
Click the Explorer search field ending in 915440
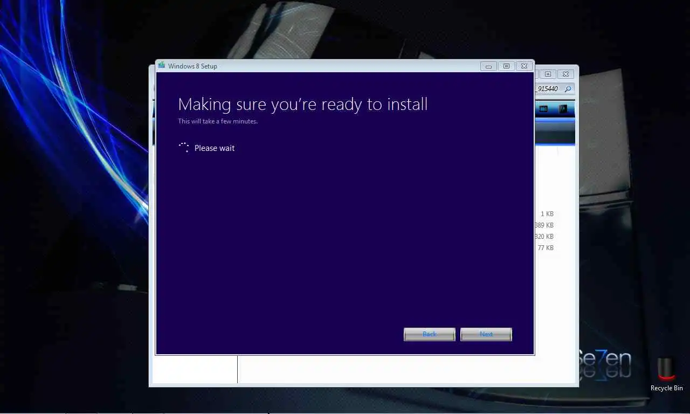[x=554, y=88]
